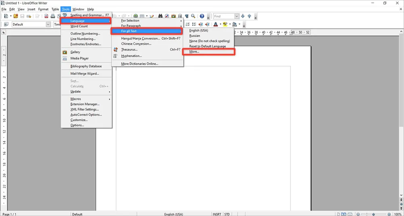Click the Find text input field
This screenshot has height=216, width=404.
tap(224, 16)
